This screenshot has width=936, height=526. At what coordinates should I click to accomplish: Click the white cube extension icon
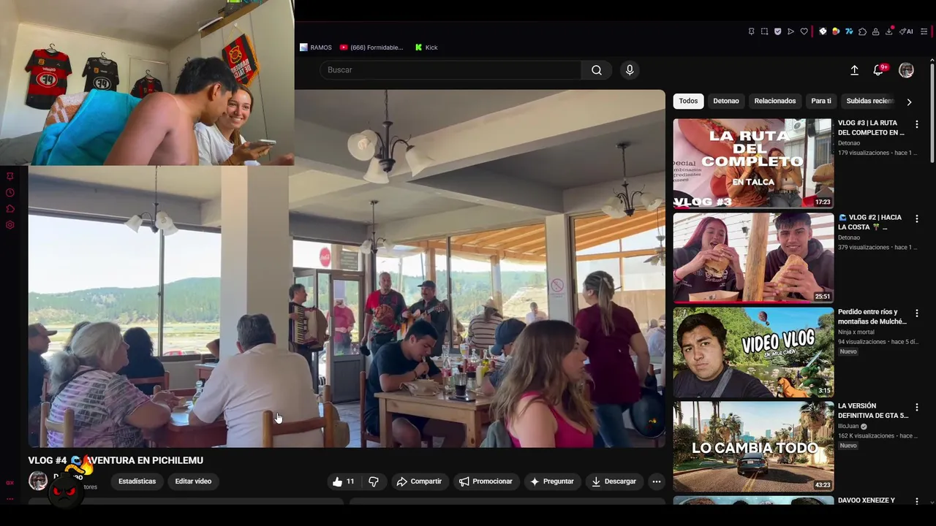coord(823,31)
